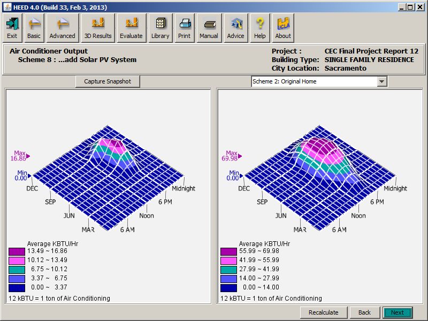428x321 pixels.
Task: Click the 'Noon' axis label on right chart
Action: click(x=358, y=216)
